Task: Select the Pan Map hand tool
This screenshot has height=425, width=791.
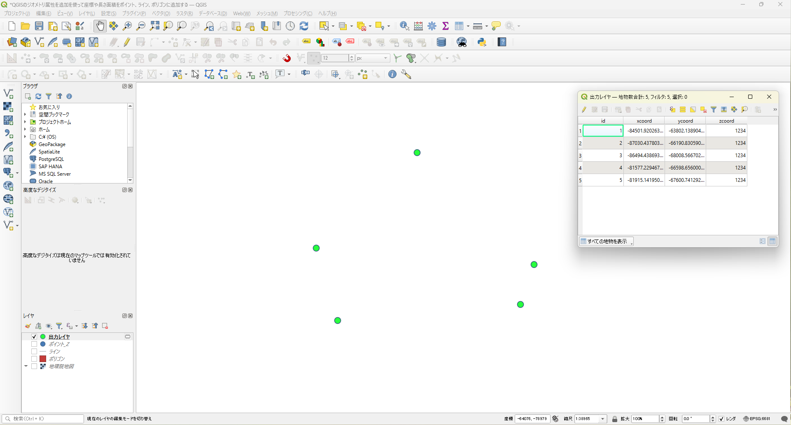Action: pos(100,26)
